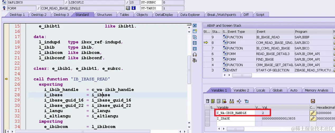Click the left arrow of variables table scrollbar
335x133 pixels.
click(x=220, y=129)
